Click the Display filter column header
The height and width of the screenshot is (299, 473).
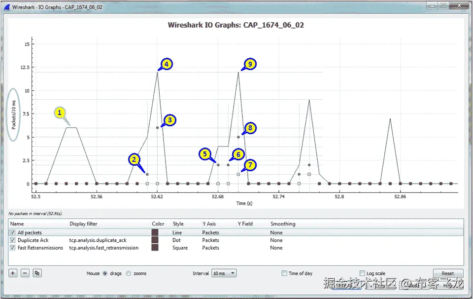point(83,224)
